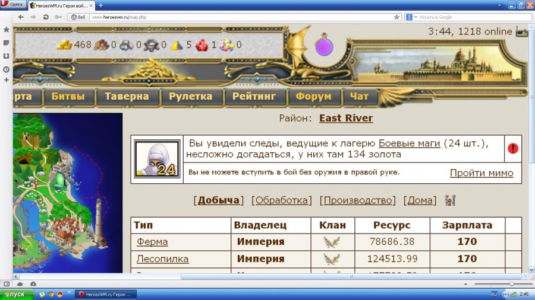Viewport: 535px width, 300px height.
Task: Click the icon next to 1218 online
Action: pyautogui.click(x=522, y=31)
